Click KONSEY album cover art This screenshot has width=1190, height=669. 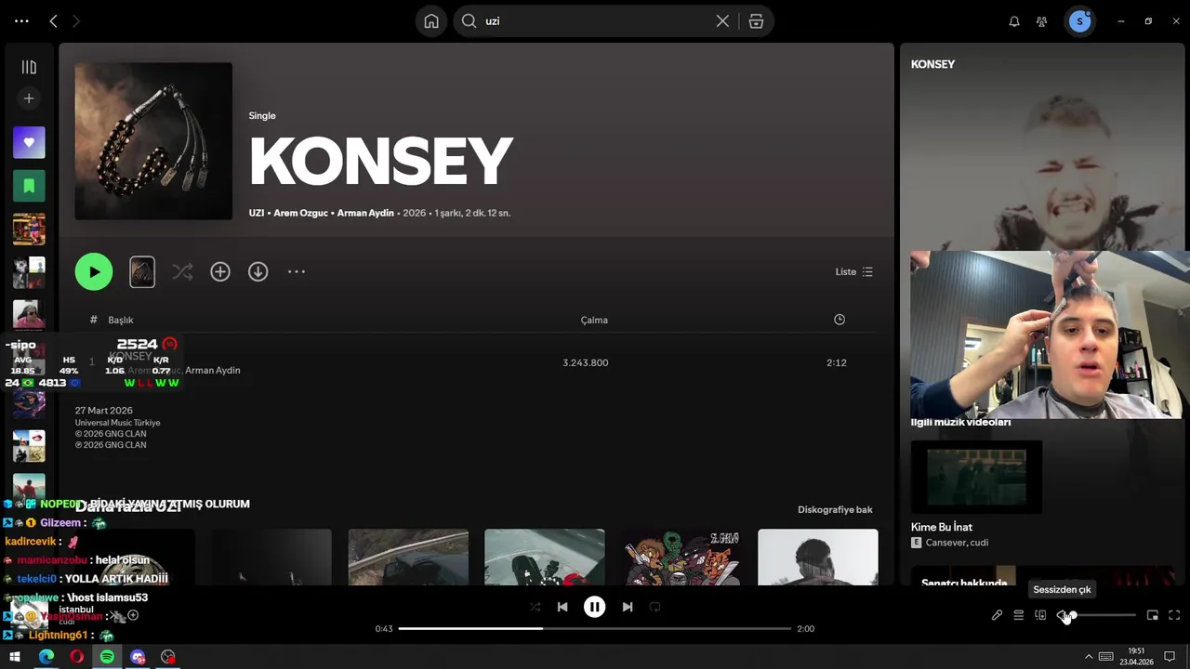153,141
